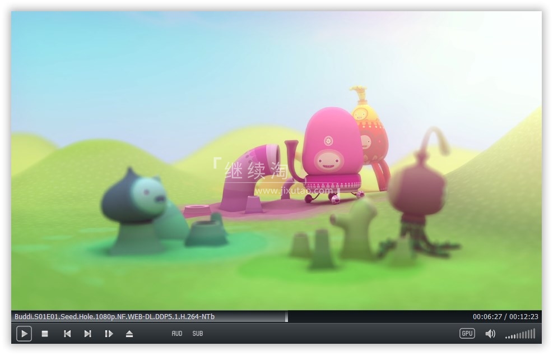The height and width of the screenshot is (355, 553).
Task: Set volume to the lowest volume dot
Action: coord(506,337)
